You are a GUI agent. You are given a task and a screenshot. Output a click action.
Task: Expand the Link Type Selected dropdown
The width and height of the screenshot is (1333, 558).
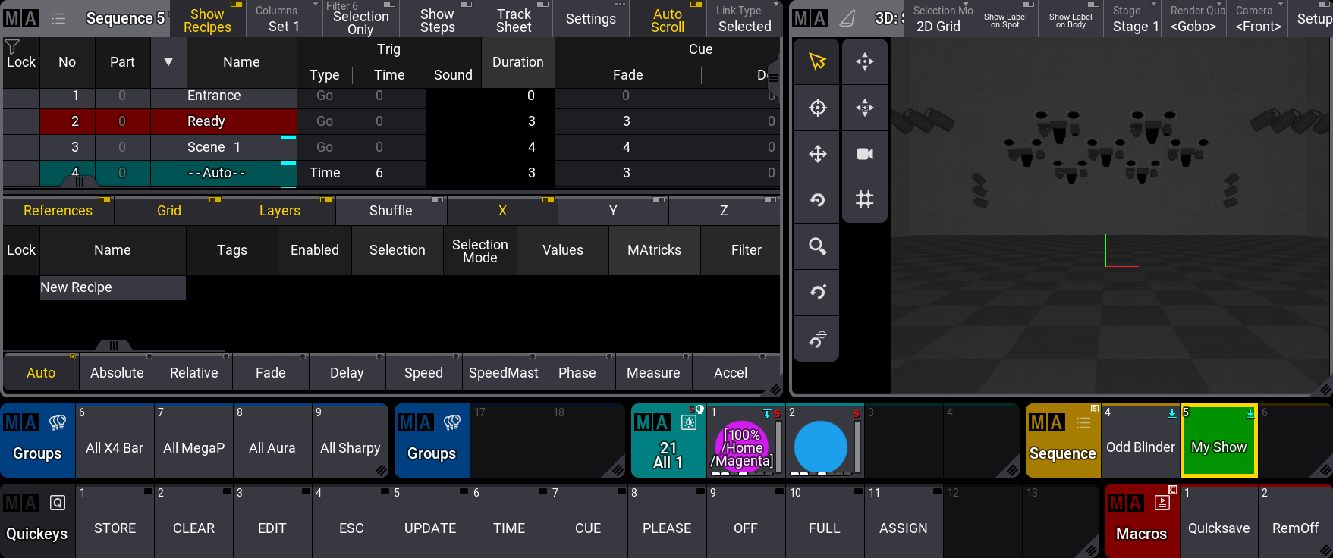(x=744, y=19)
